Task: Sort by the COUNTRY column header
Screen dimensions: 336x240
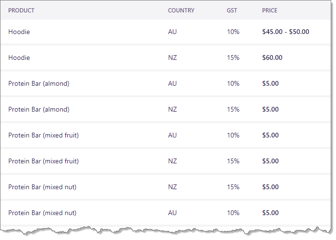Action: [x=181, y=11]
